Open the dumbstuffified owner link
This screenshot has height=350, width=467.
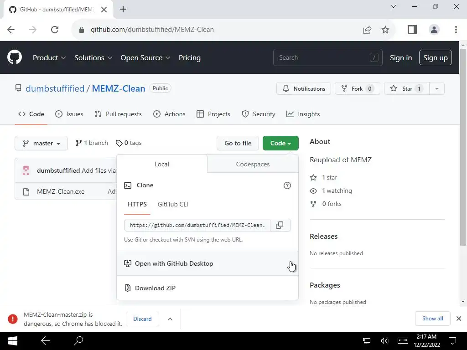click(x=55, y=89)
